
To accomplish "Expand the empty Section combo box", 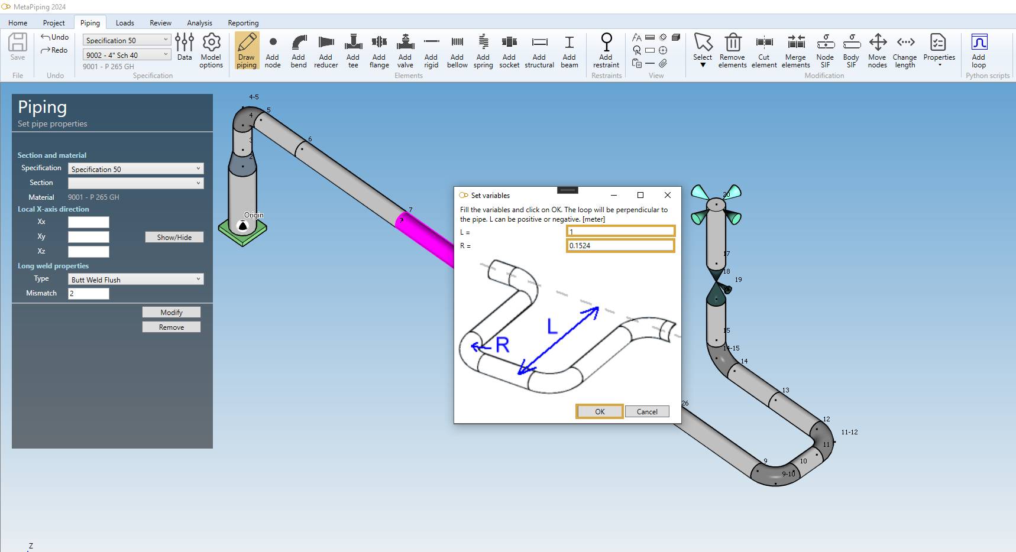I will [136, 183].
